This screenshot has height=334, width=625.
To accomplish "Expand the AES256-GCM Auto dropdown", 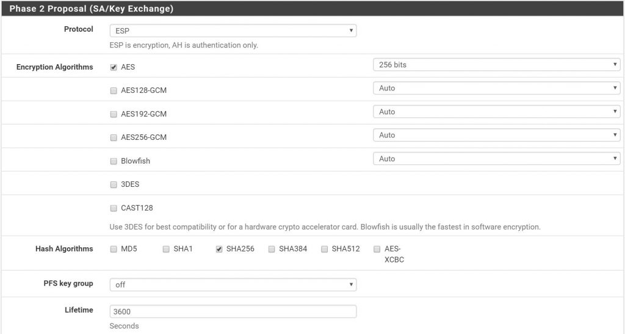I will [x=496, y=135].
